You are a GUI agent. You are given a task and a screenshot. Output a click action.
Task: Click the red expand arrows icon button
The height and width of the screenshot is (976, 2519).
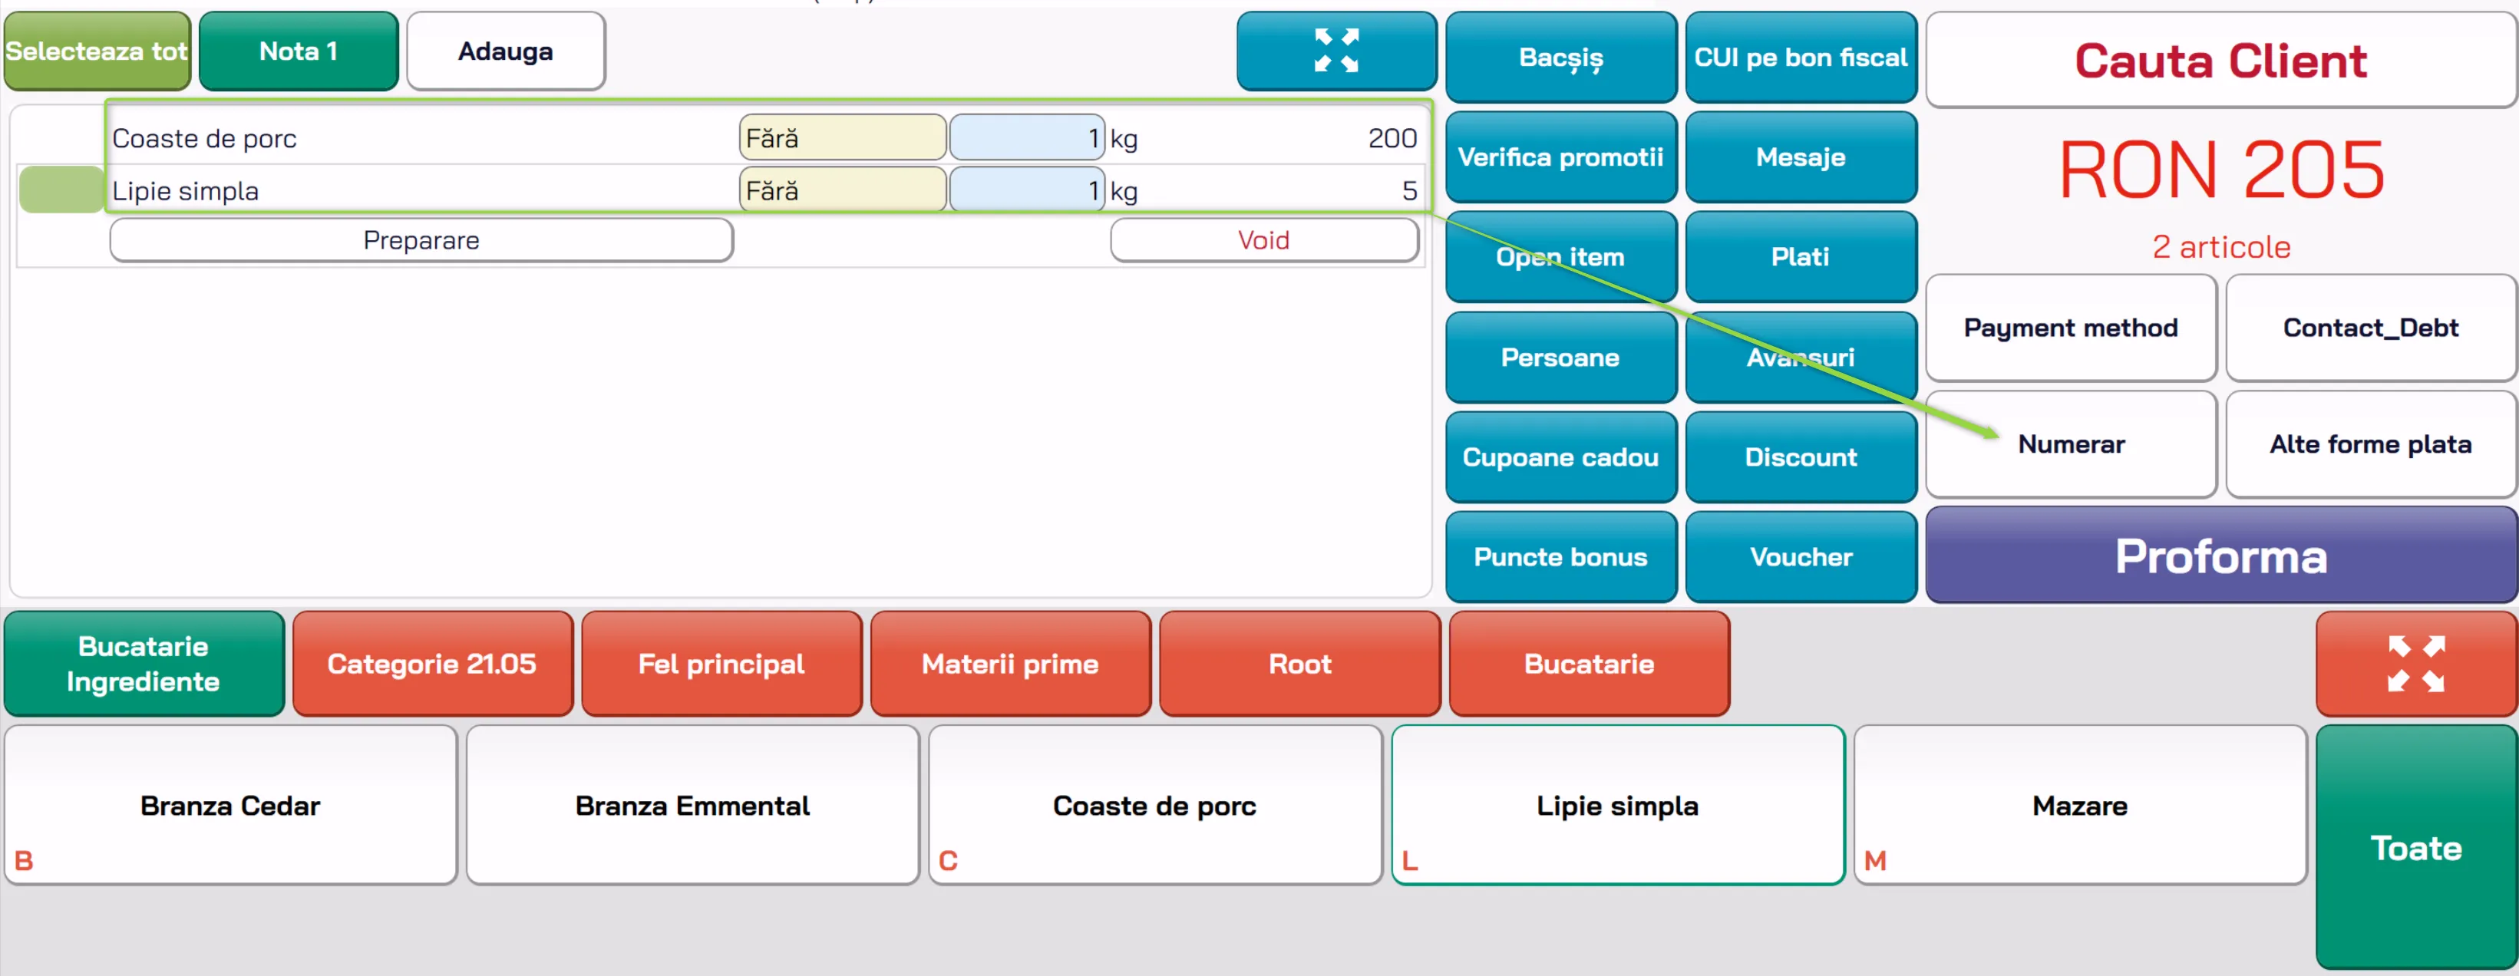[2415, 663]
